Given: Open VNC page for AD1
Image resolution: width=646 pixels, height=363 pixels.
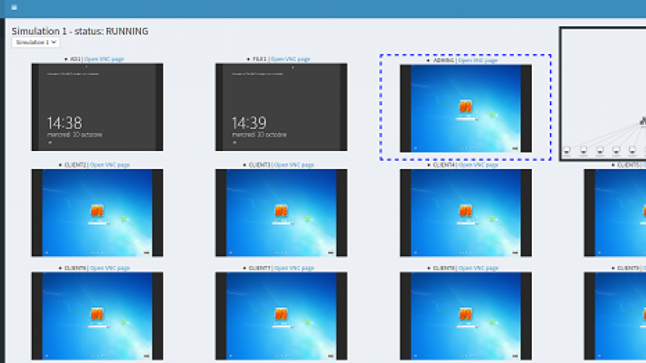Looking at the screenshot, I should [x=104, y=59].
